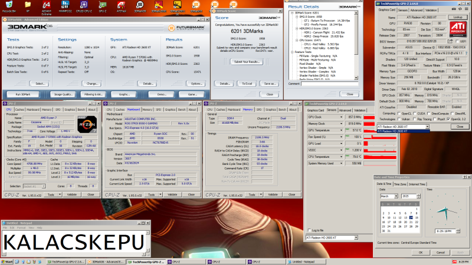Open Notepad Format menu
Screen dimensions: 472x265
pos(21,228)
